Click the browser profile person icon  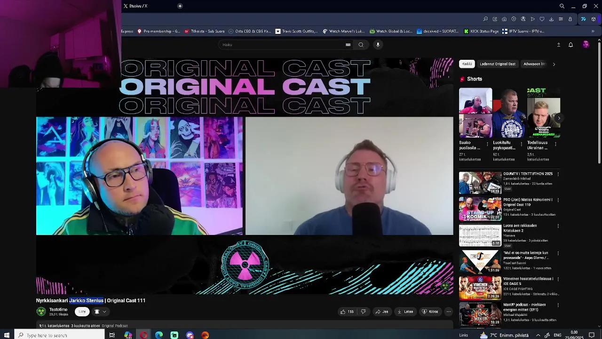click(x=570, y=19)
